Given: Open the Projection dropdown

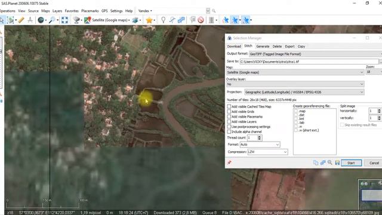Looking at the screenshot, I should (x=304, y=92).
